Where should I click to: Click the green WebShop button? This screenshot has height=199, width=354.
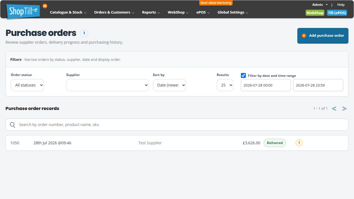tap(315, 13)
